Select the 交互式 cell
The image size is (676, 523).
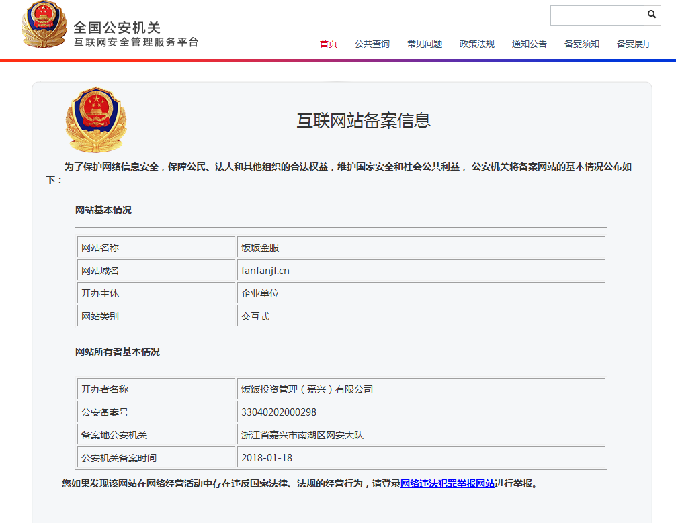421,316
